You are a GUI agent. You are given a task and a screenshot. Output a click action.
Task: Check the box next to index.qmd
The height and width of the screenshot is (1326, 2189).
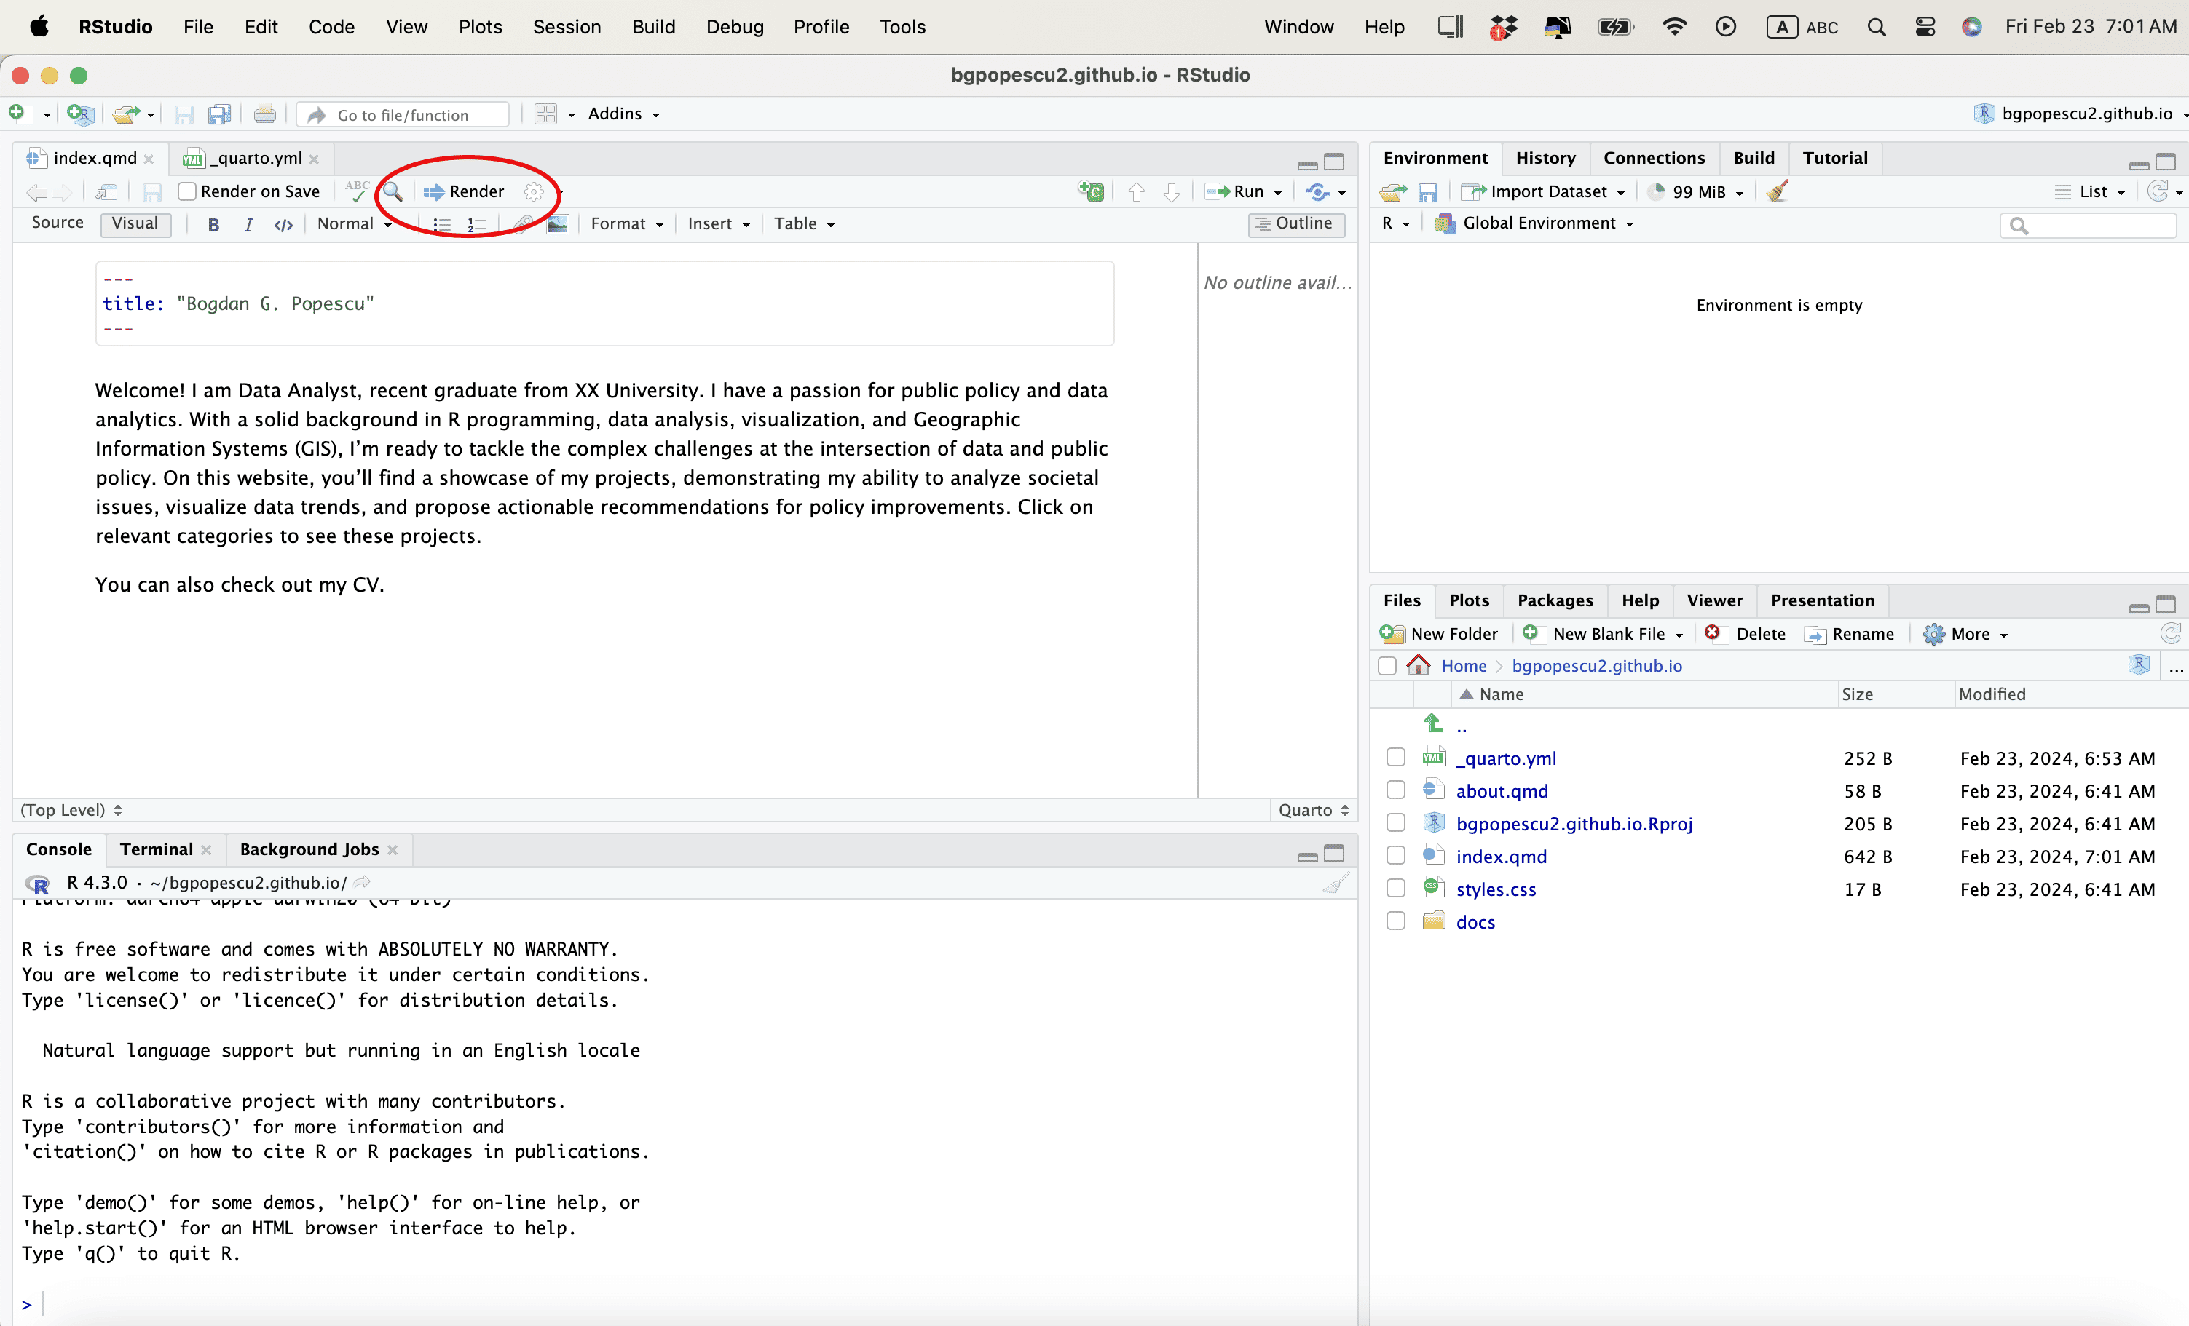click(1396, 855)
